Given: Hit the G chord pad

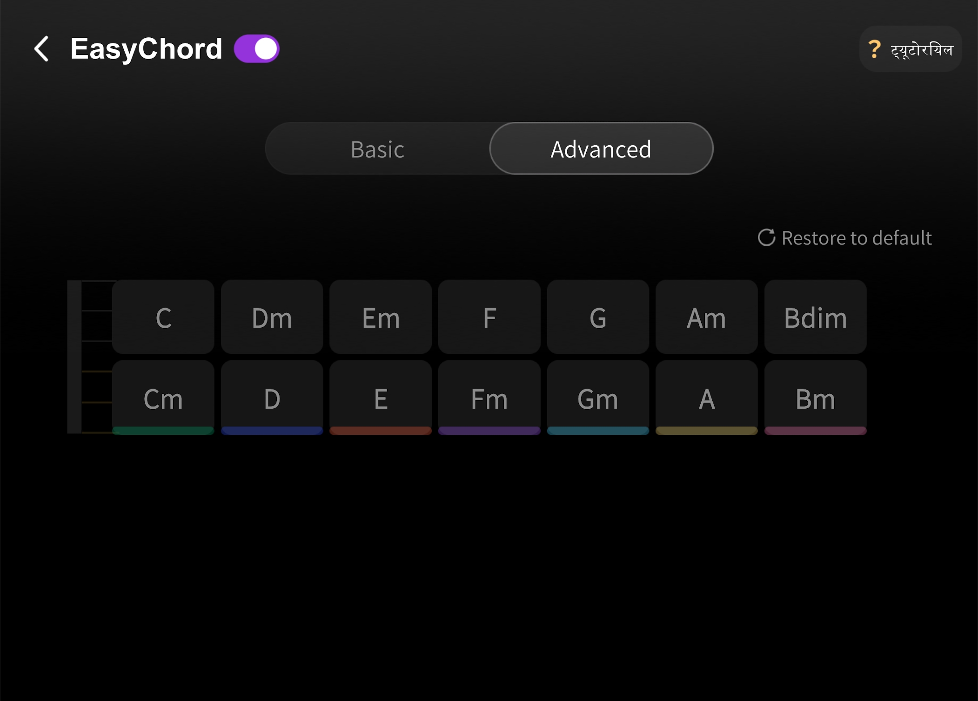Looking at the screenshot, I should click(x=598, y=317).
